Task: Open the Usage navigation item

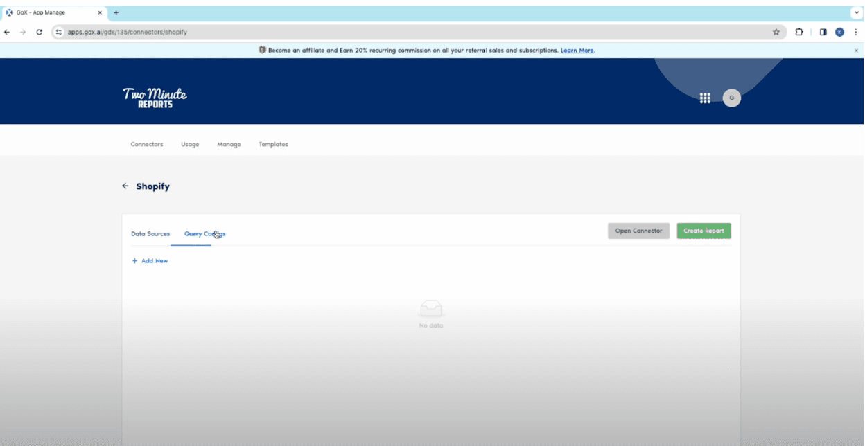Action: pyautogui.click(x=190, y=145)
